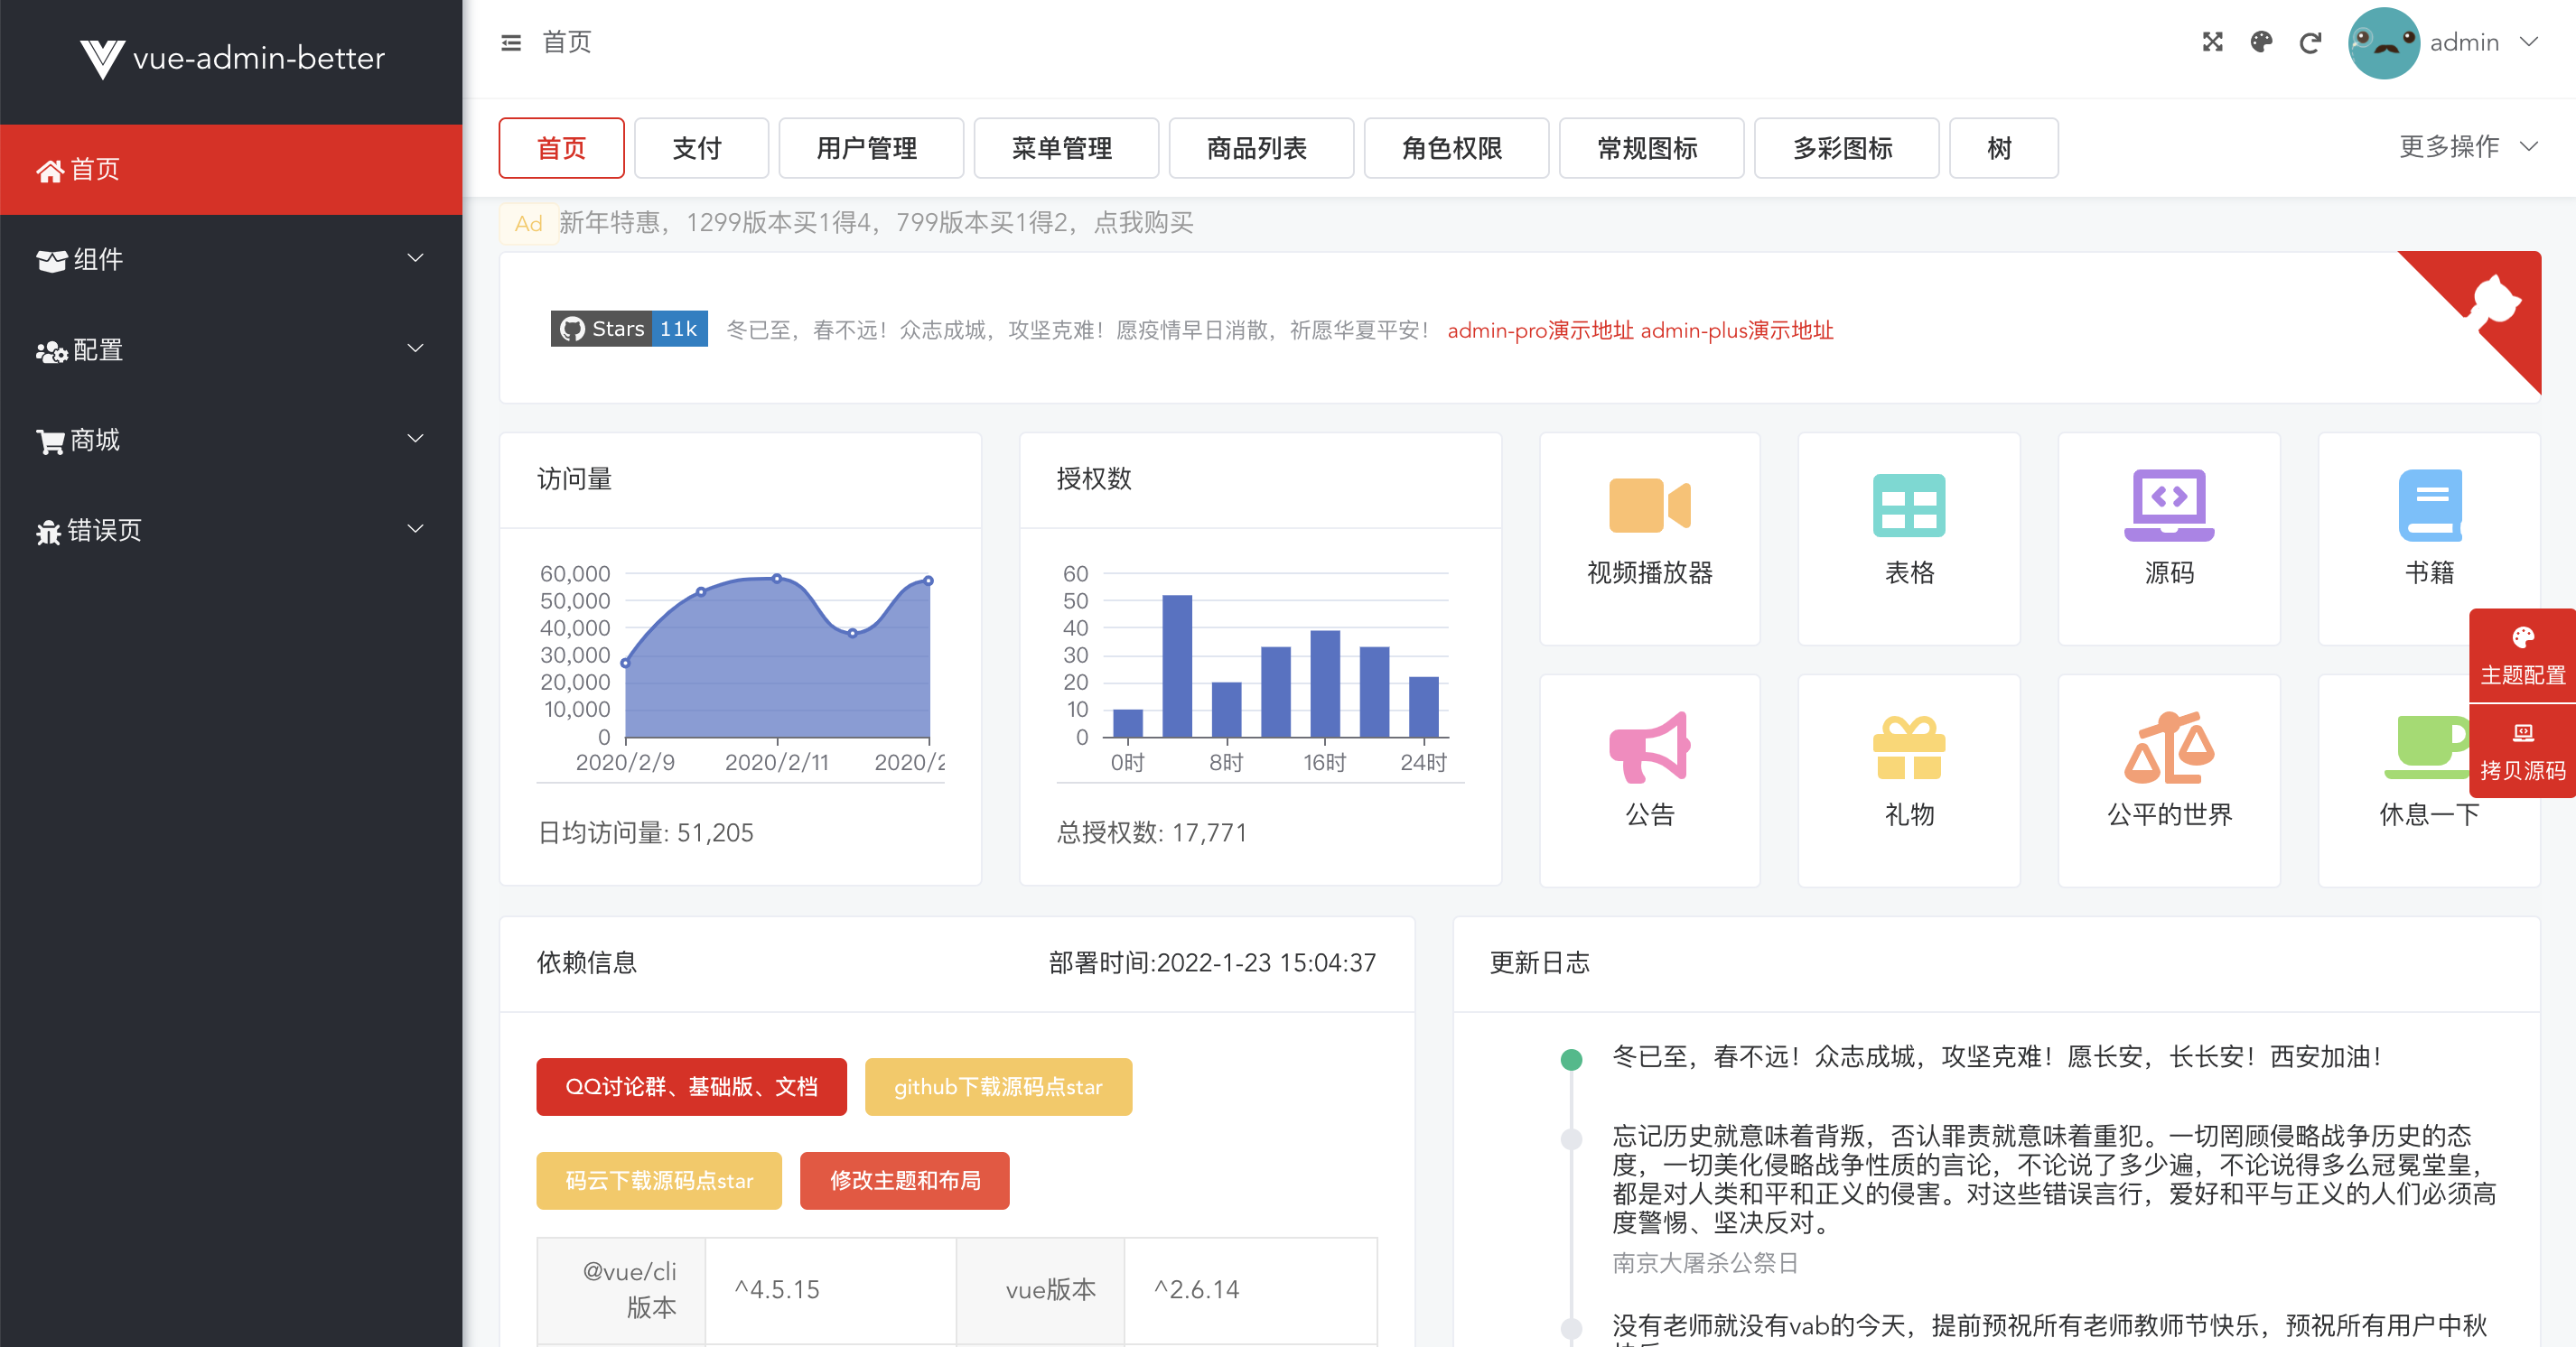This screenshot has height=1347, width=2576.
Task: Switch to the 树 tab
Action: click(x=2003, y=148)
